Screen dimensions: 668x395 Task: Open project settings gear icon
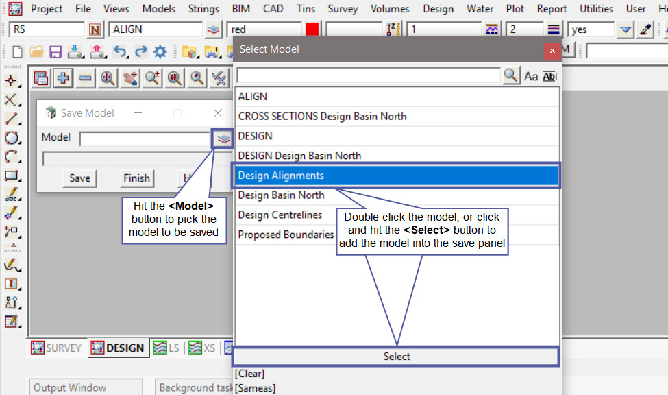coord(160,52)
